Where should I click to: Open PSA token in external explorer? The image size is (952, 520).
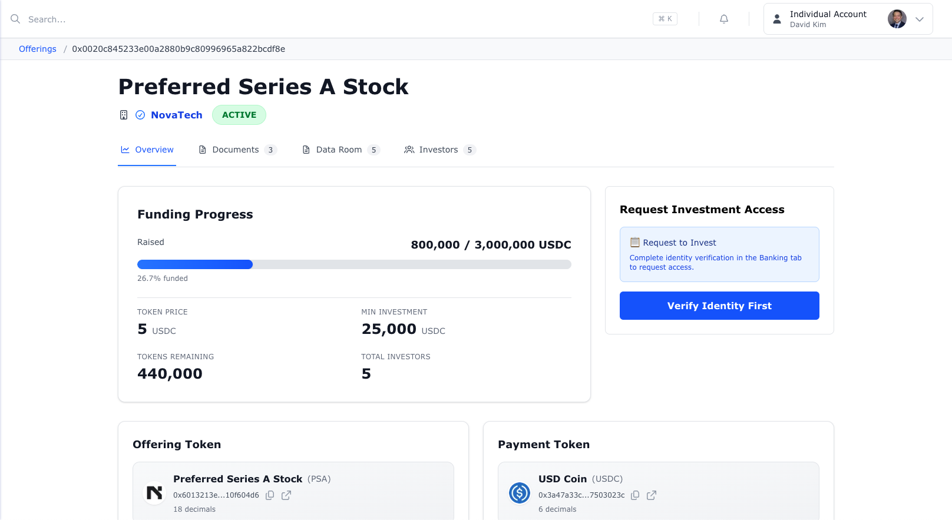tap(286, 495)
